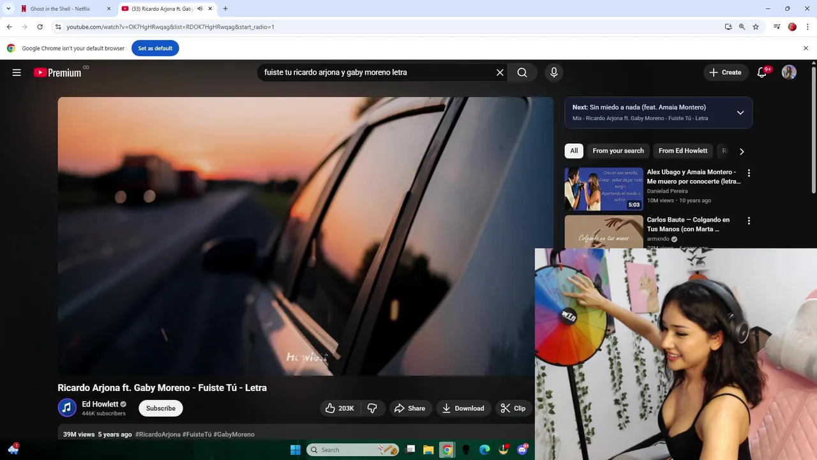This screenshot has height=460, width=817.
Task: Open File Explorer from the taskbar
Action: pos(428,450)
